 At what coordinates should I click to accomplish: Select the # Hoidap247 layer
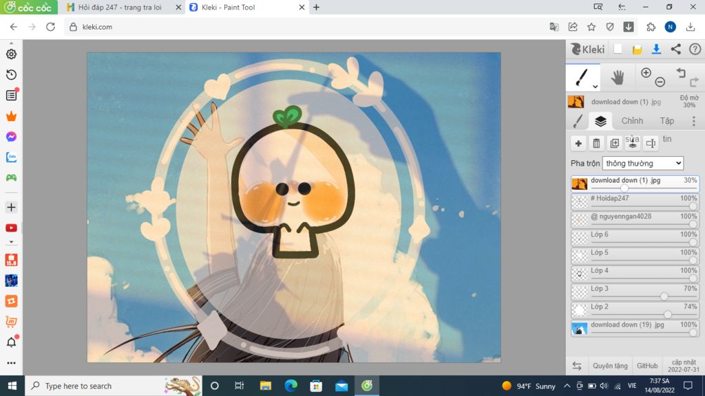click(x=635, y=201)
